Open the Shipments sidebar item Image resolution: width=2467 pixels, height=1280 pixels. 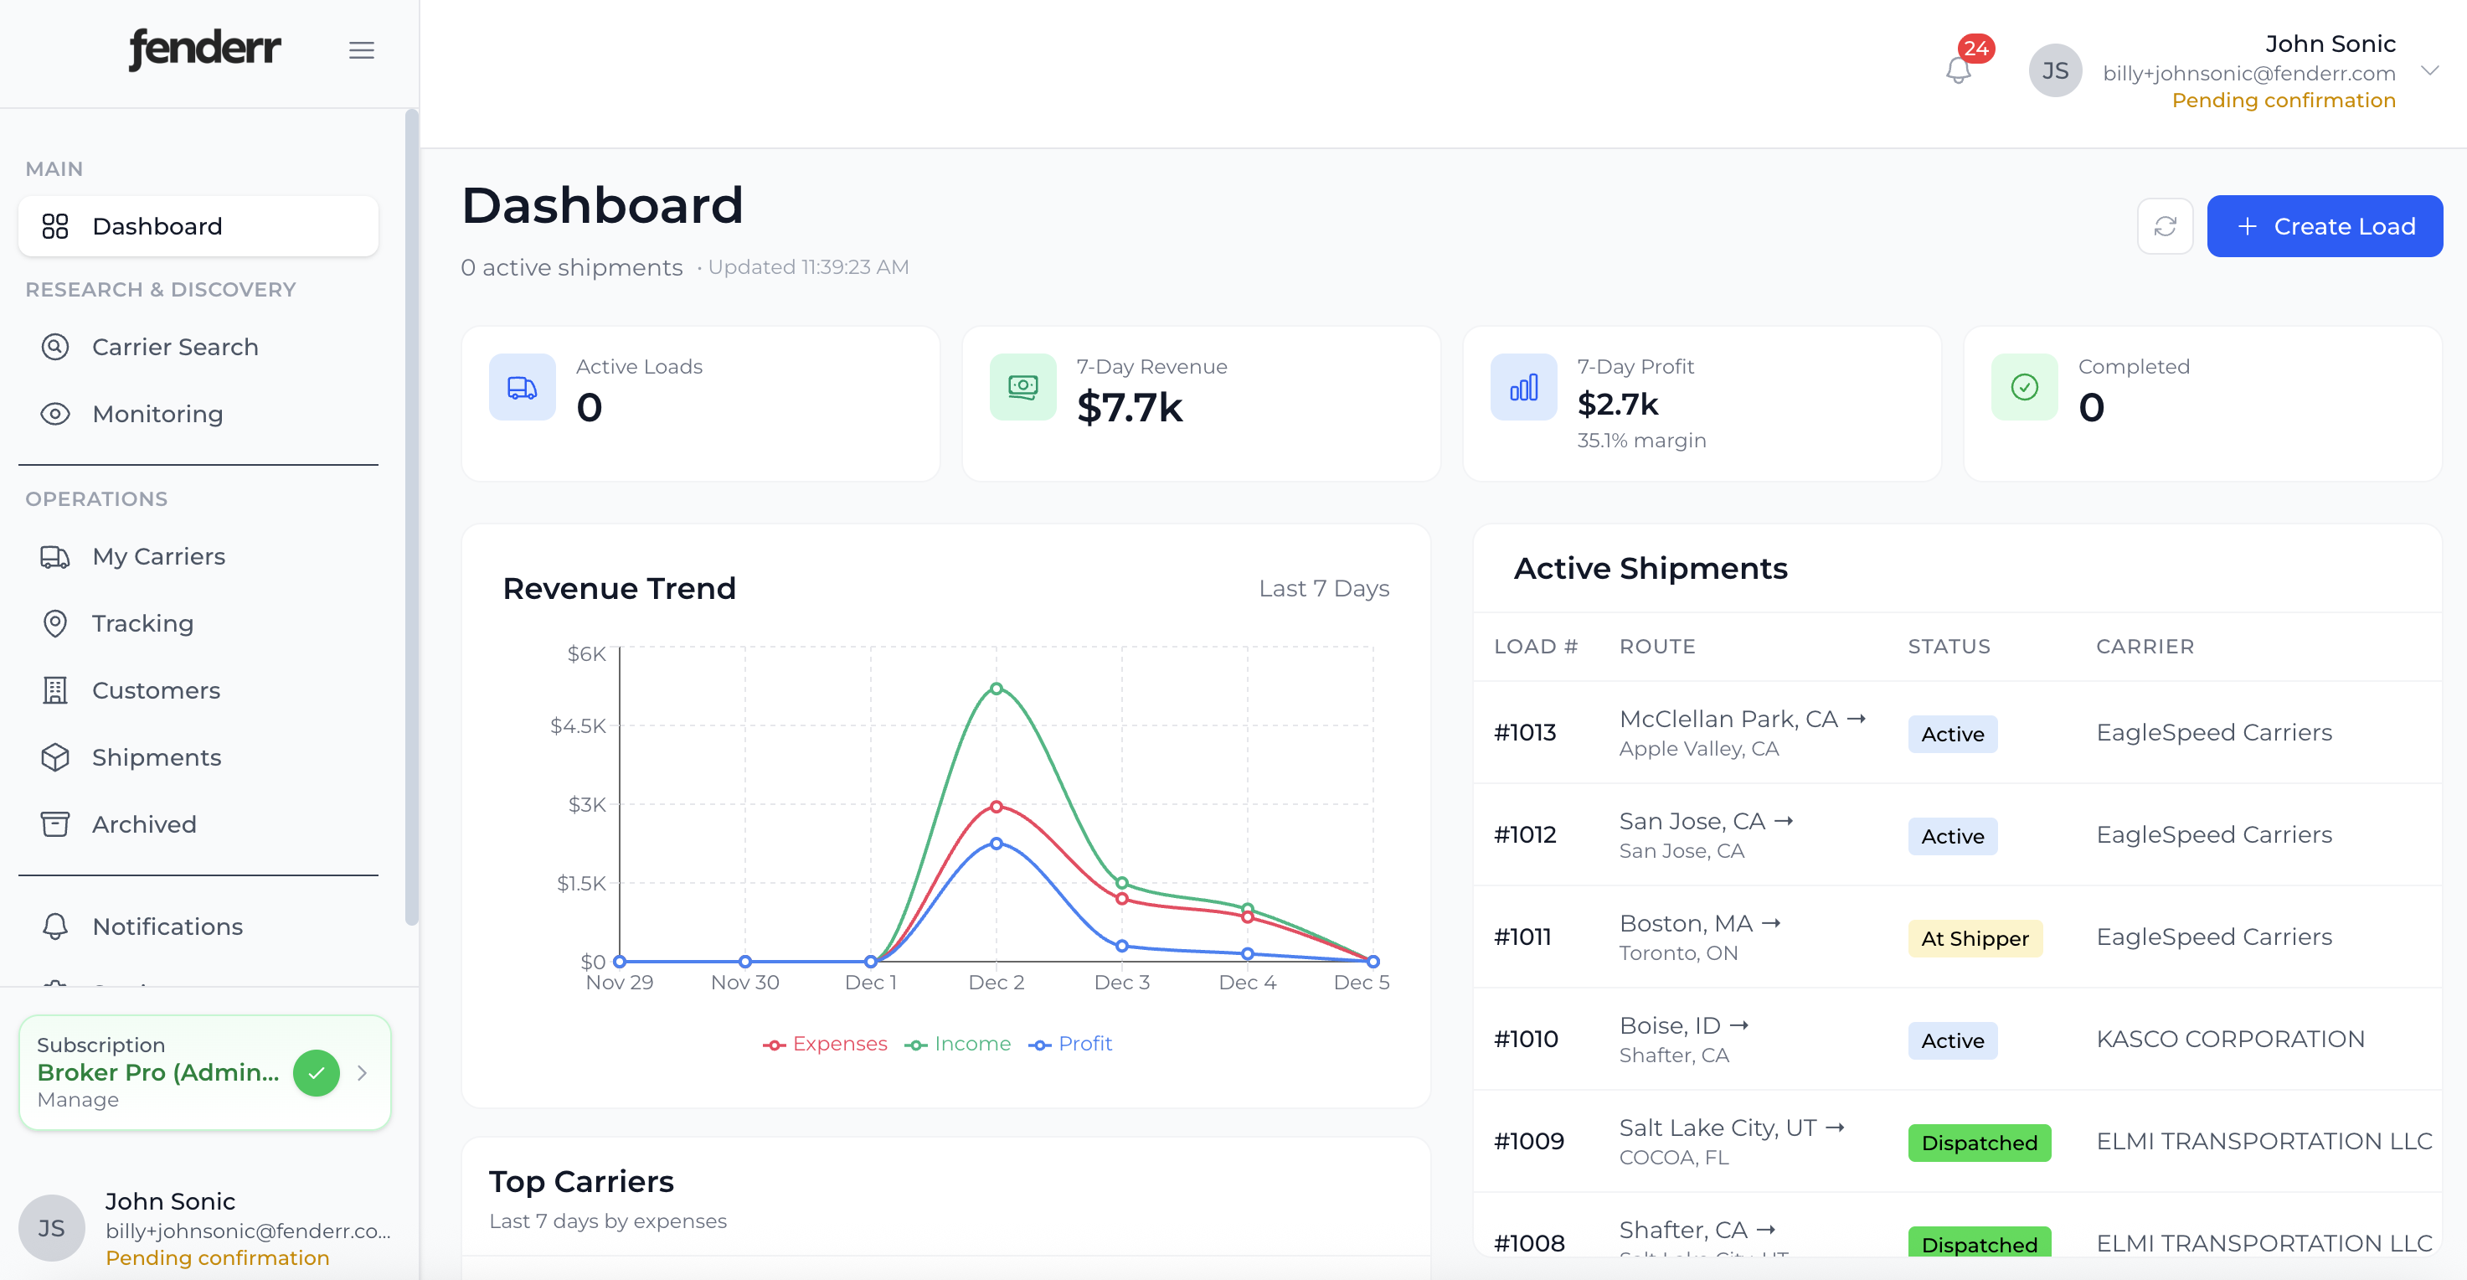coord(156,757)
